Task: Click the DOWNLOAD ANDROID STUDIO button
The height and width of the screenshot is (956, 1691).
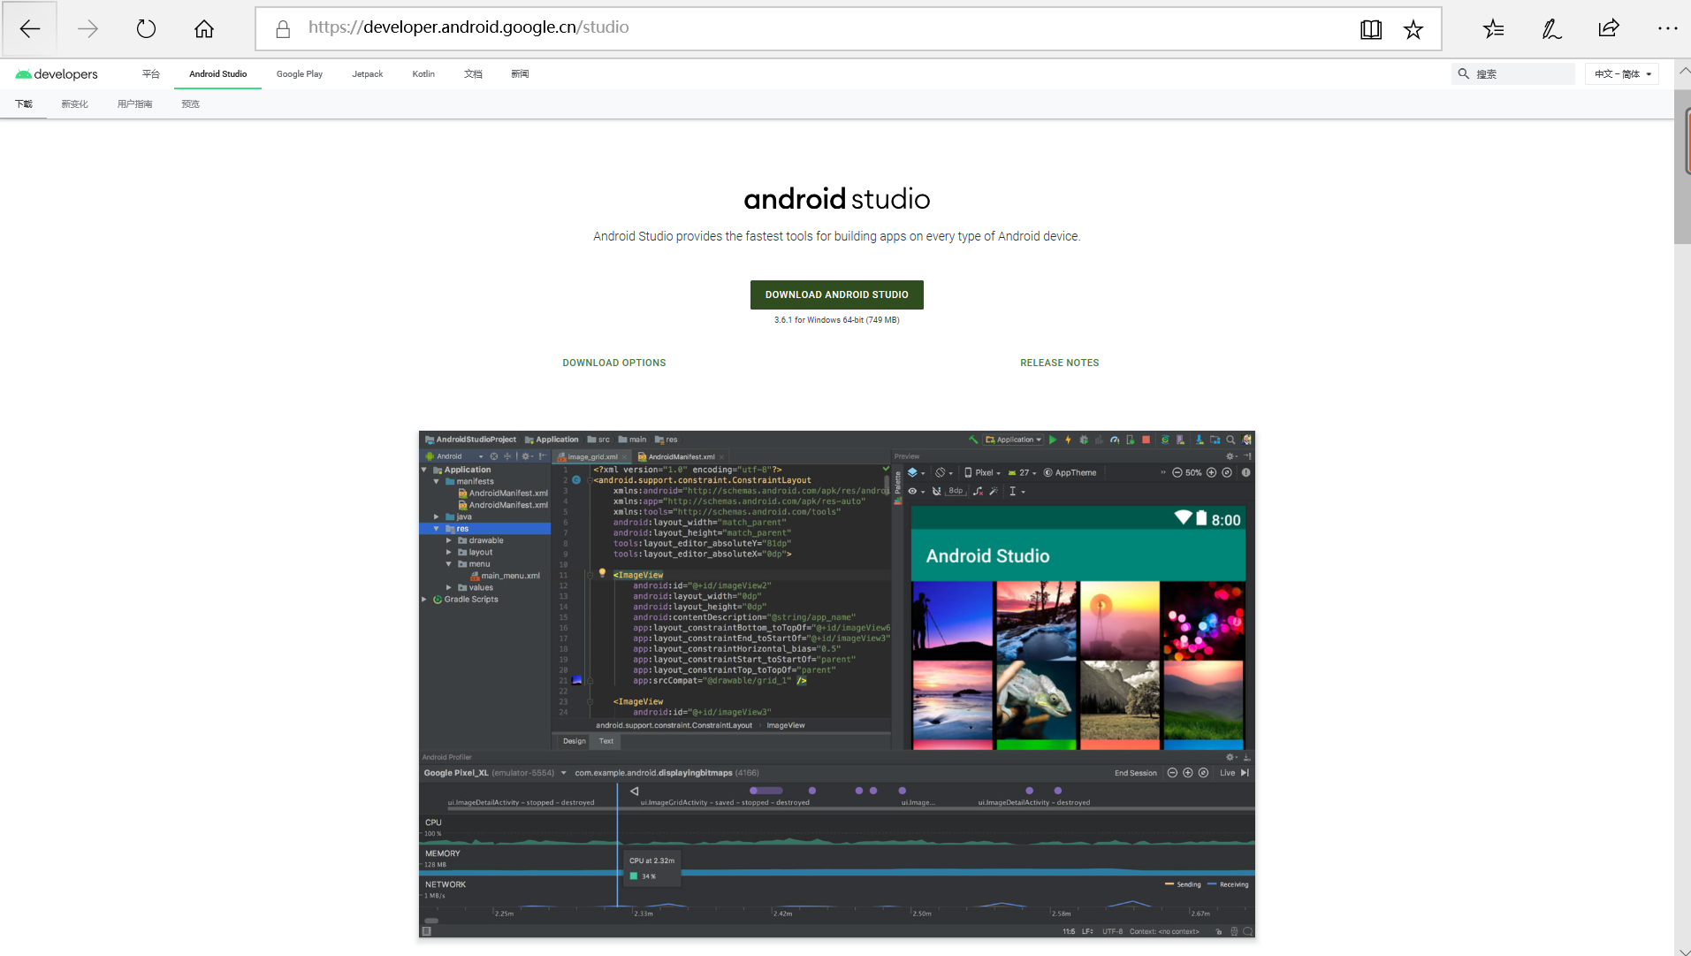Action: [x=836, y=294]
